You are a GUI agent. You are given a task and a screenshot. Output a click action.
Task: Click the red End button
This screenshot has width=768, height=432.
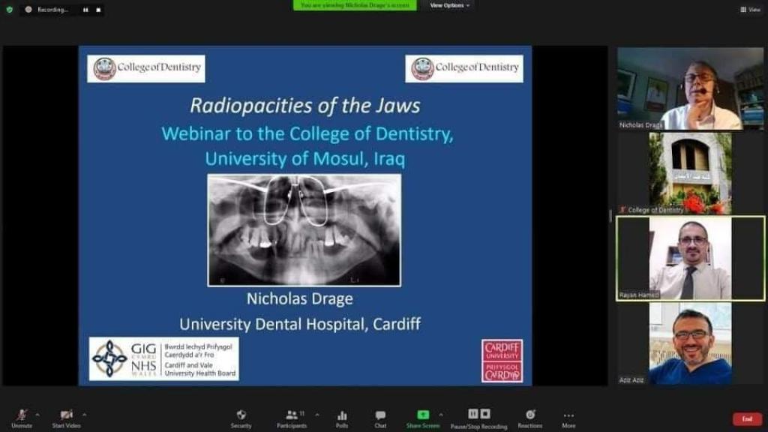747,418
